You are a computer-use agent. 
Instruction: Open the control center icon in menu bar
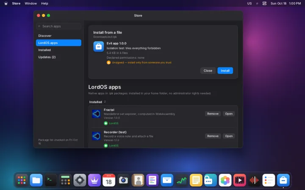(264, 3)
